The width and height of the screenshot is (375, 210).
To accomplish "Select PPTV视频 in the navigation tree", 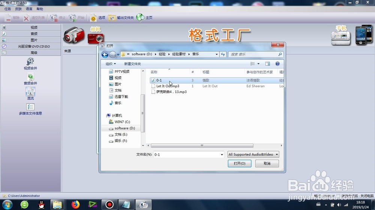I will click(122, 71).
